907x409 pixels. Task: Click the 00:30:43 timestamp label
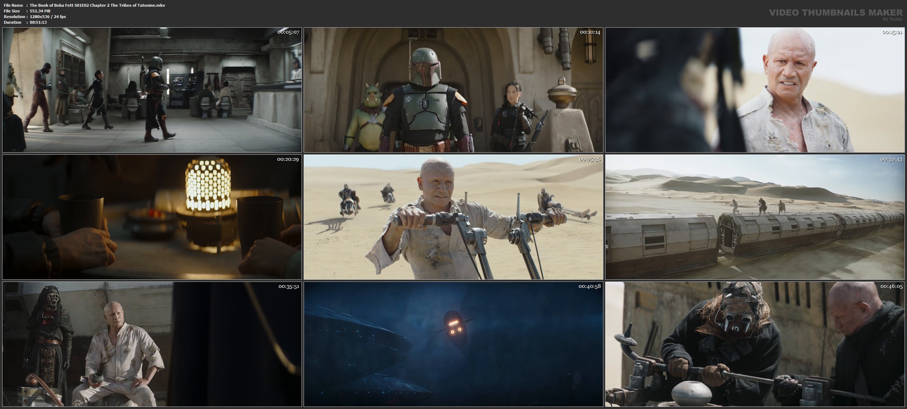point(891,159)
